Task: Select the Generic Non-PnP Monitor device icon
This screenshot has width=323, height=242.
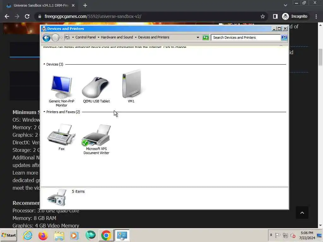Action: tap(62, 87)
